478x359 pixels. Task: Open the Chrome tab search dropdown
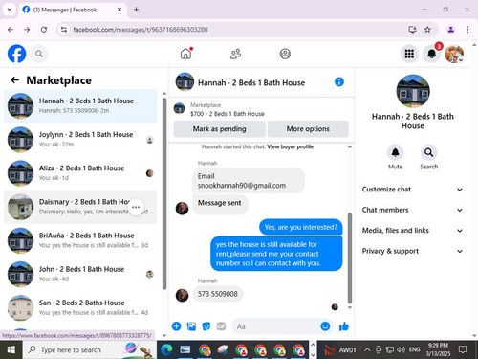click(x=10, y=10)
